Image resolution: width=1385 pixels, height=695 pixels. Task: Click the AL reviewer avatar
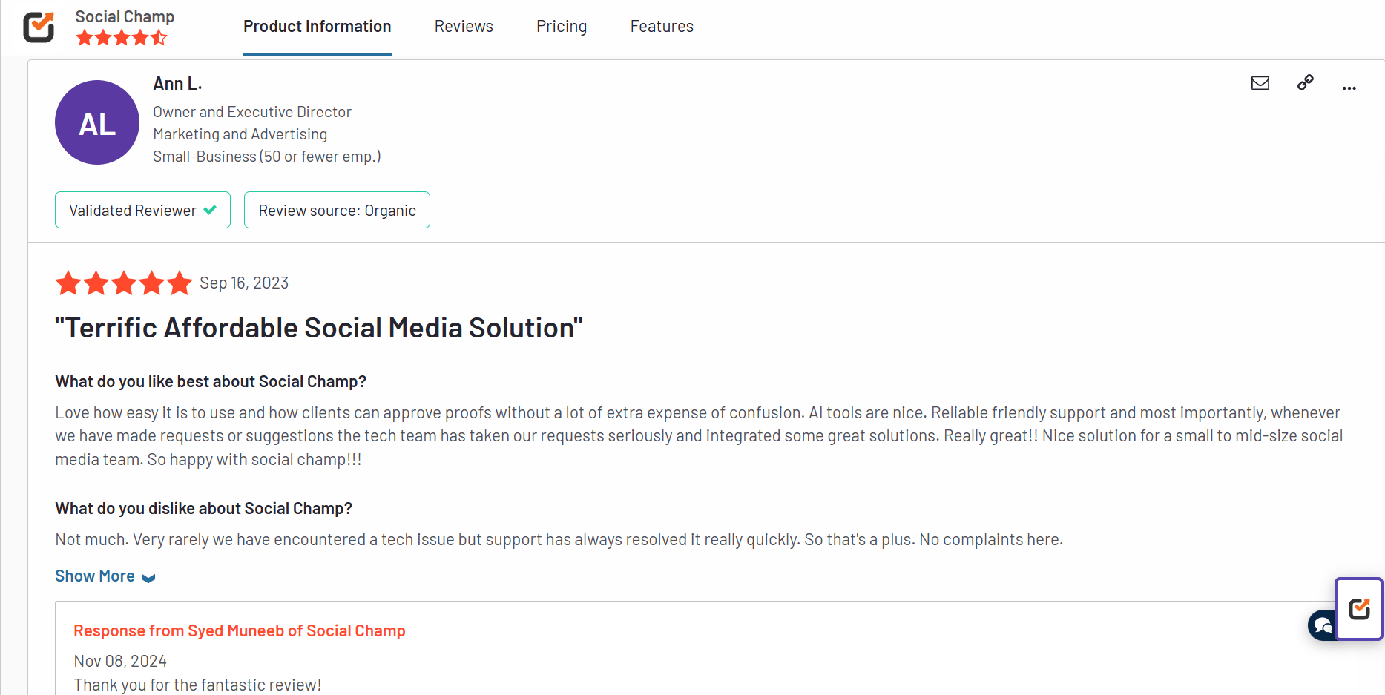[x=97, y=122]
